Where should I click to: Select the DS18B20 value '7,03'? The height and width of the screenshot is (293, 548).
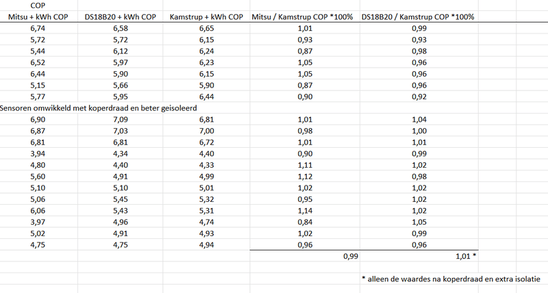[x=121, y=131]
